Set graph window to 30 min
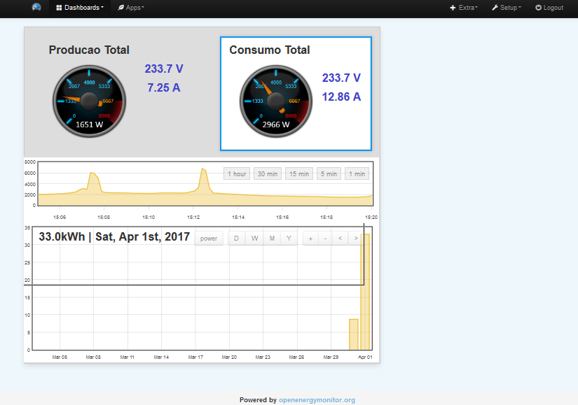Viewport: 578px width, 405px height. pos(267,173)
